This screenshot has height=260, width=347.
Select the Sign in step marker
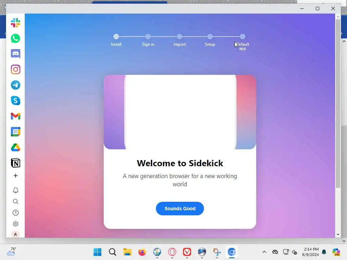click(x=148, y=37)
